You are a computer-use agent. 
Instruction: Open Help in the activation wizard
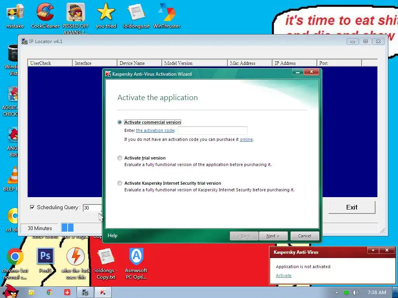[x=112, y=236]
